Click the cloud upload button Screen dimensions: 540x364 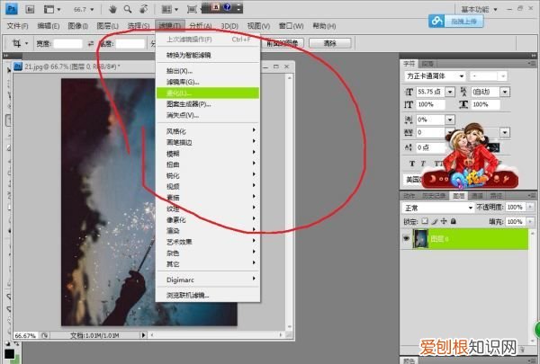pyautogui.click(x=456, y=21)
